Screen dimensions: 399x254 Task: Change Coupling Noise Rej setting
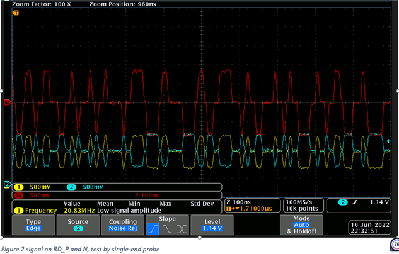click(123, 225)
